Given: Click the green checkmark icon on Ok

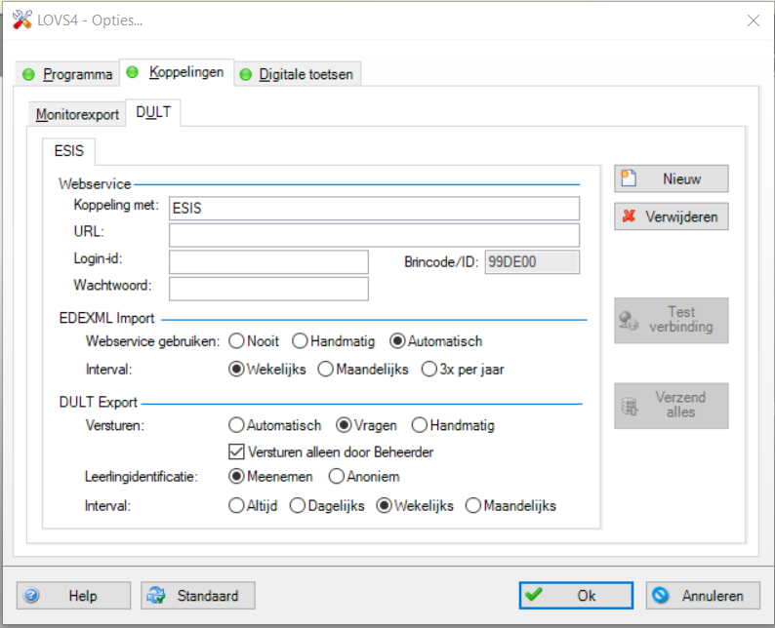Looking at the screenshot, I should 534,594.
